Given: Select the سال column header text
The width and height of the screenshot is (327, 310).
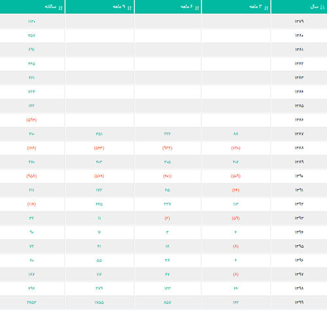Looking at the screenshot, I should click(x=315, y=7).
